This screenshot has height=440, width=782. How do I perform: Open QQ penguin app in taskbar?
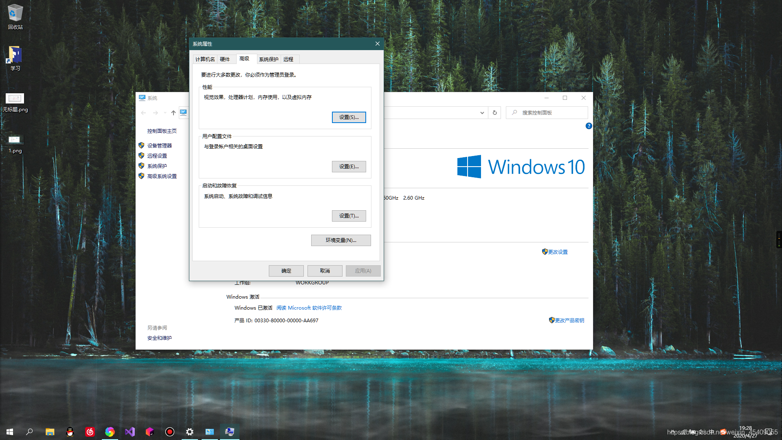[x=70, y=432]
